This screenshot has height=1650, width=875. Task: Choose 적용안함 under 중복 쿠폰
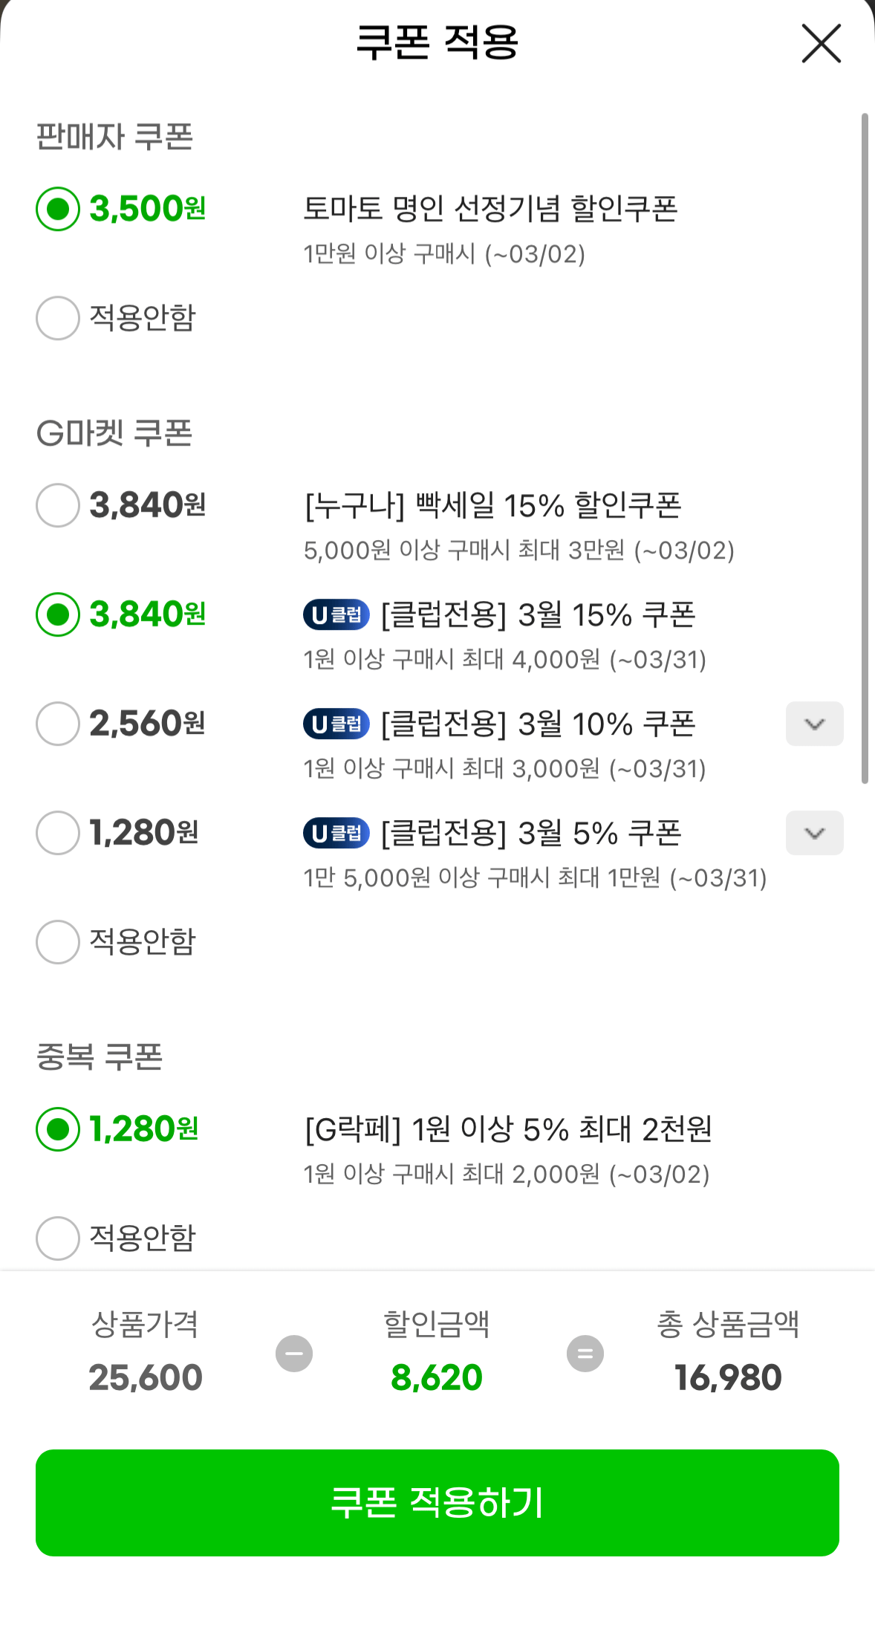pos(58,1238)
